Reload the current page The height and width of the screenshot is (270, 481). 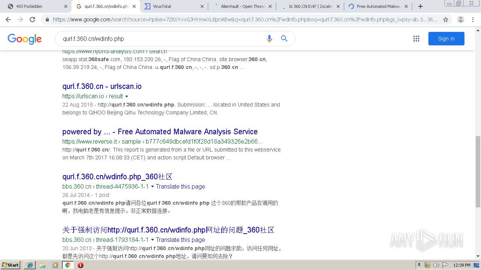click(x=32, y=19)
